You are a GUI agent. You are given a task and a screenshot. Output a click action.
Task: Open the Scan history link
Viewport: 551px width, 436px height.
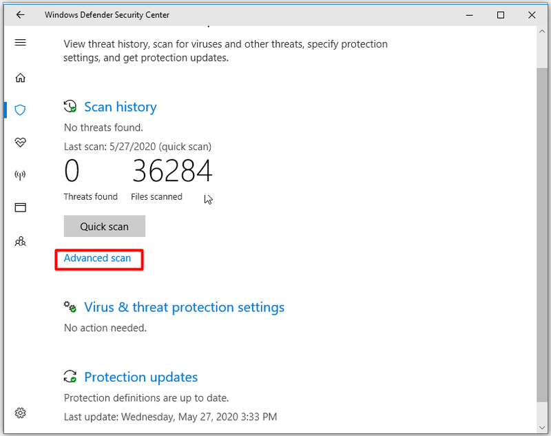pos(120,107)
